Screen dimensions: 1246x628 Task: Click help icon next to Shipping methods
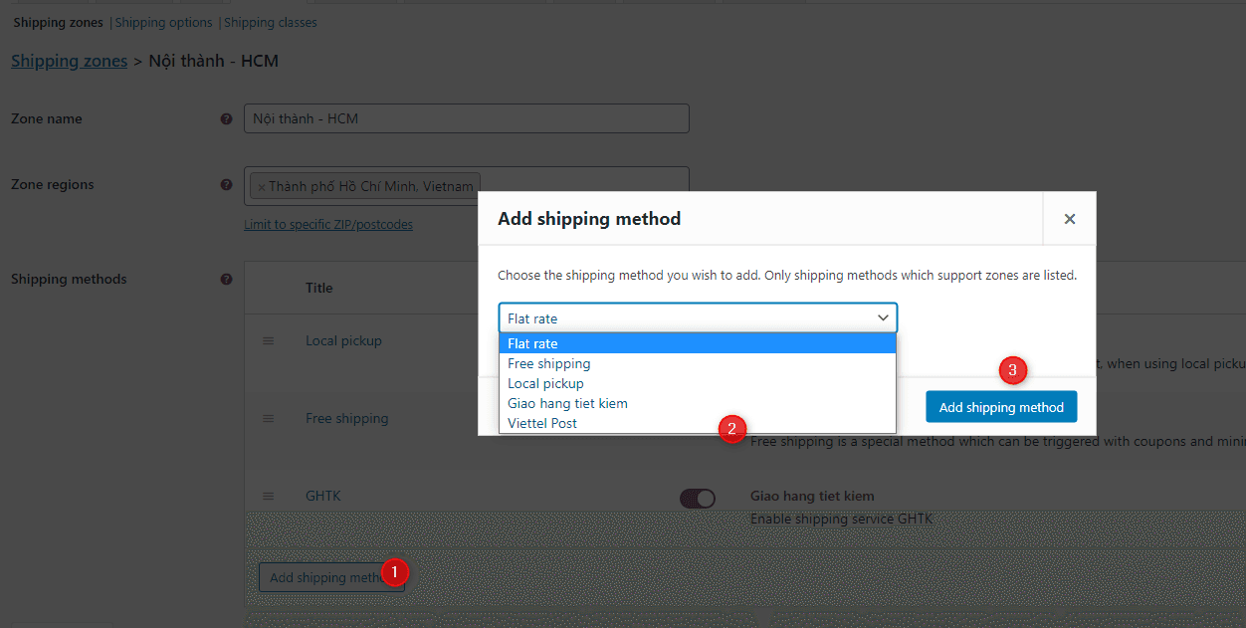[226, 280]
